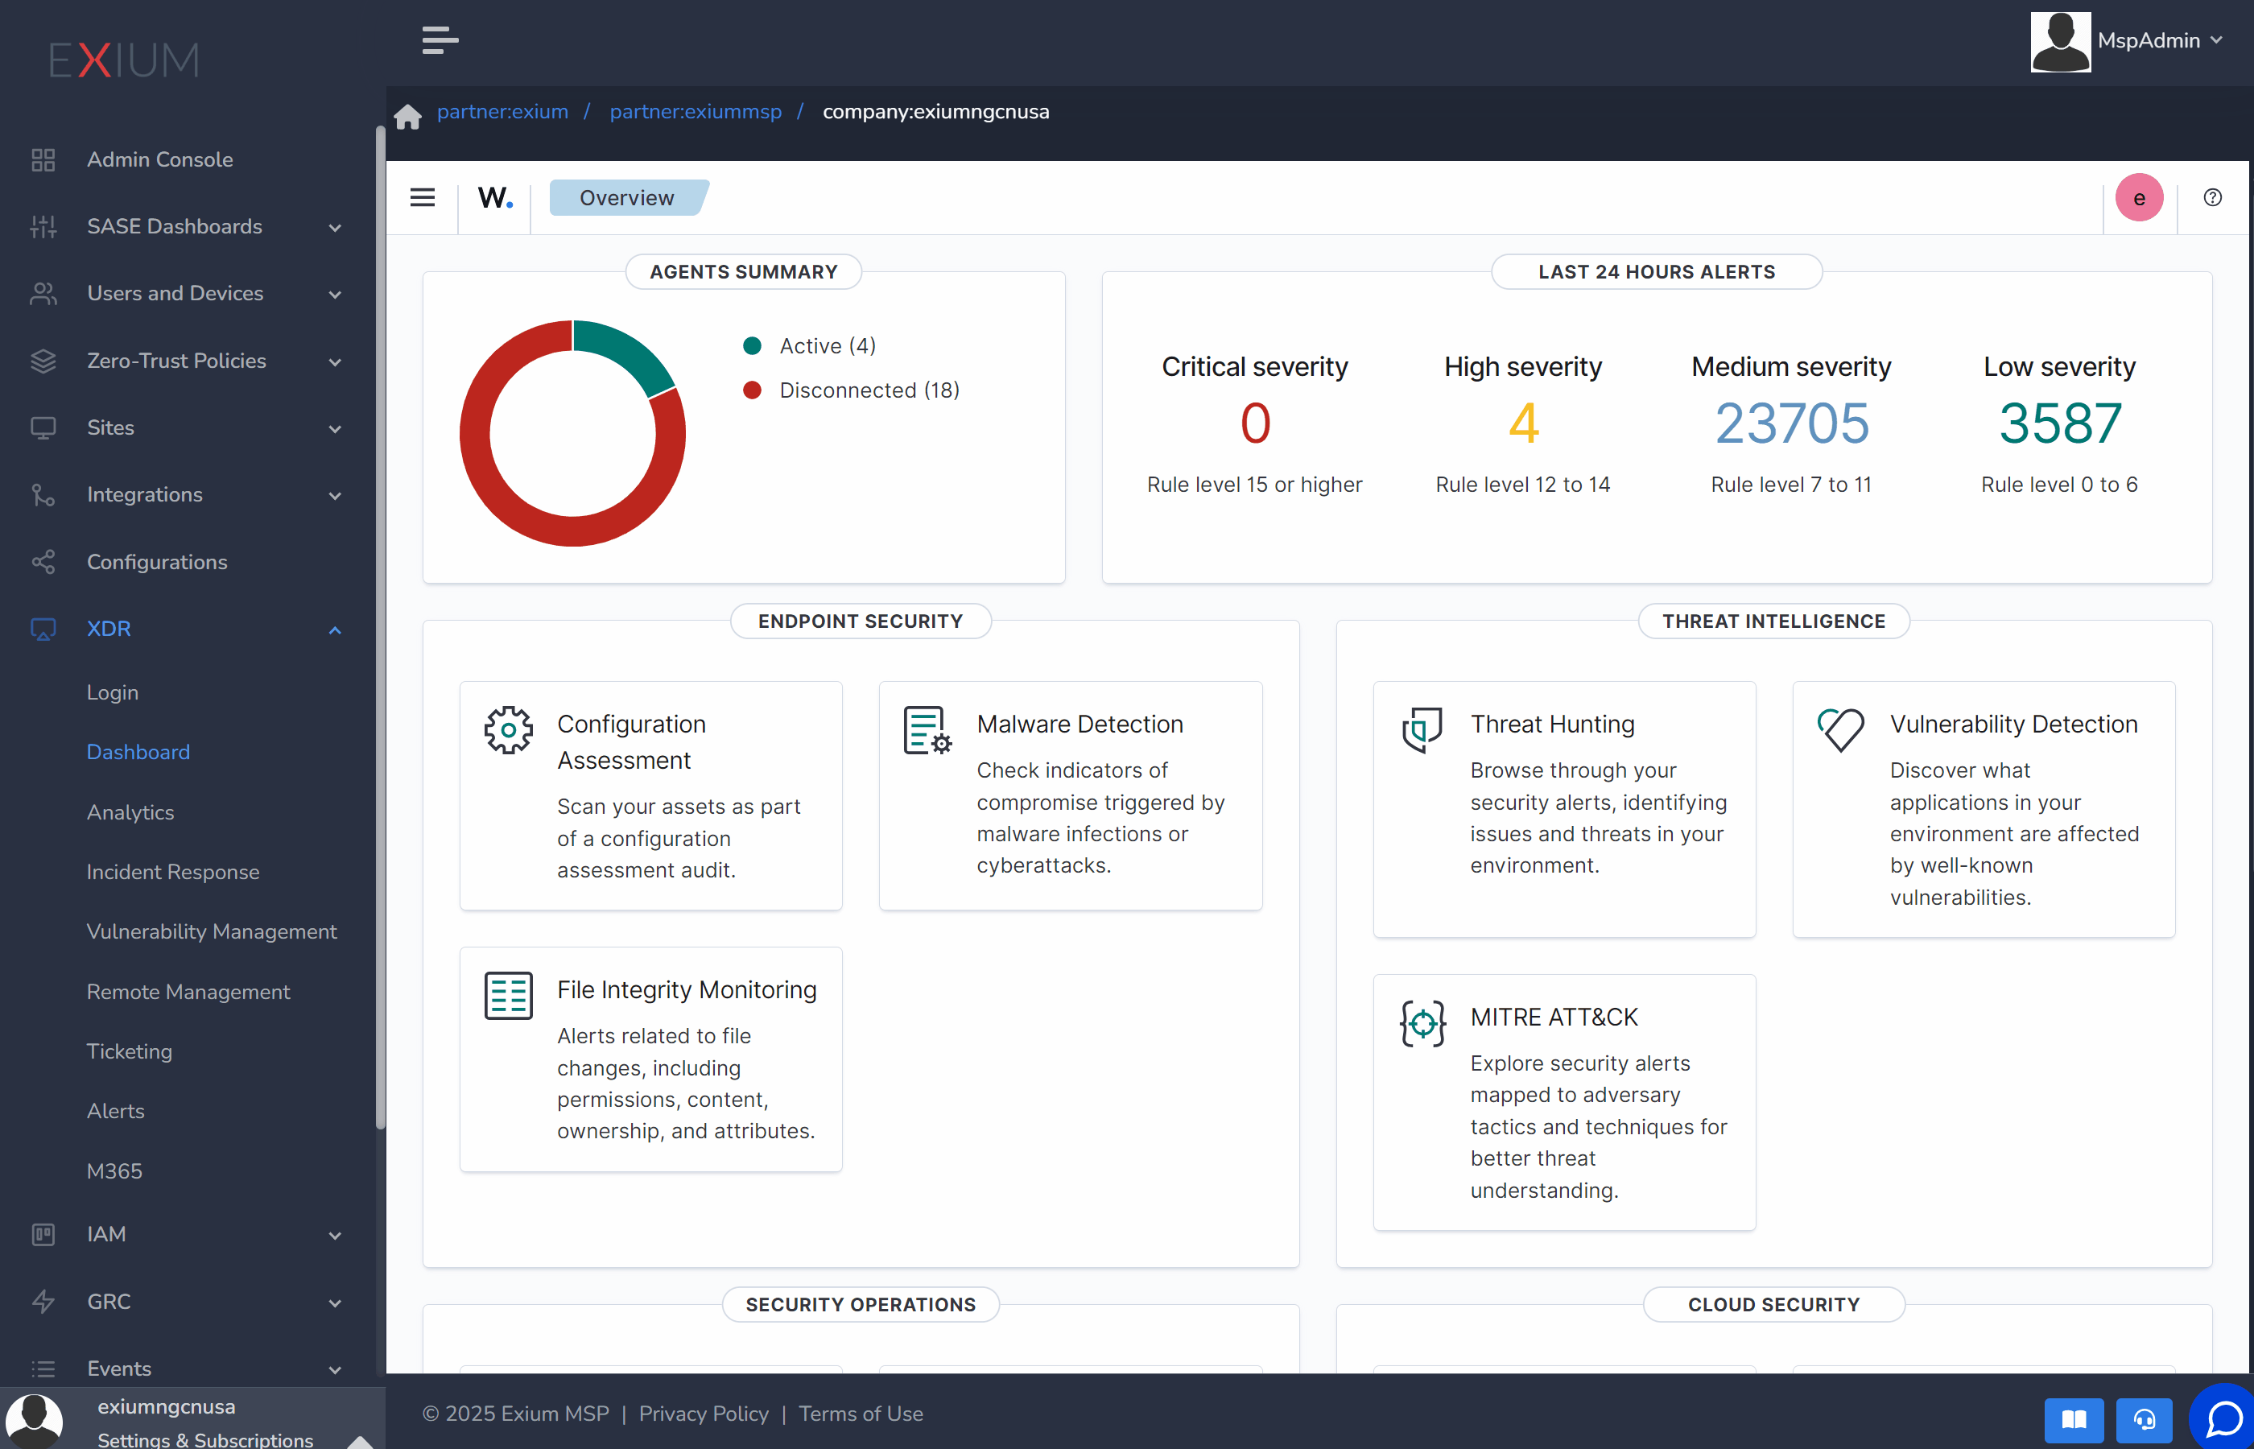Screen dimensions: 2254x1449
Task: Click the home icon in breadcrumb
Action: click(407, 116)
